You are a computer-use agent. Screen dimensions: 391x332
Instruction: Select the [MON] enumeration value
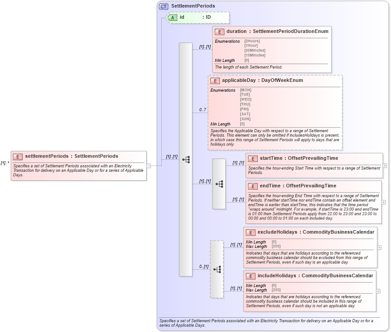pyautogui.click(x=246, y=90)
